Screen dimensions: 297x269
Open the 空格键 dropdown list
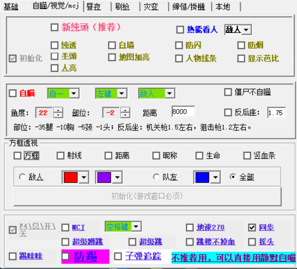click(x=136, y=227)
